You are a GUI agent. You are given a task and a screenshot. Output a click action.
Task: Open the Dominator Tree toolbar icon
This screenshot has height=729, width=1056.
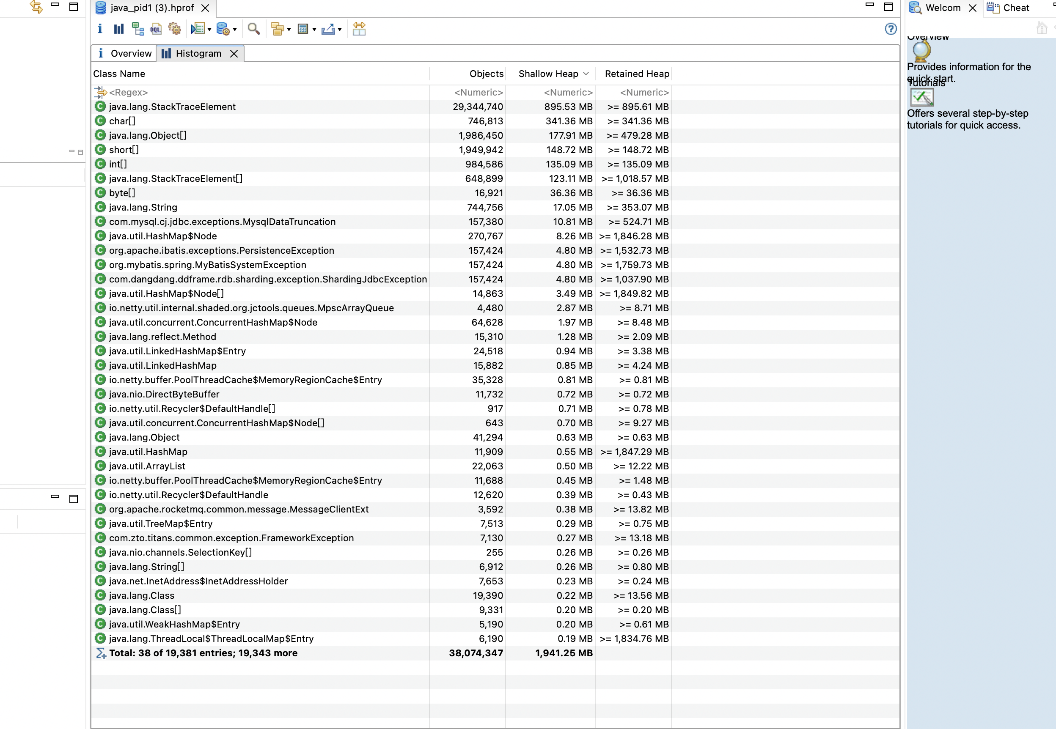[x=137, y=29]
